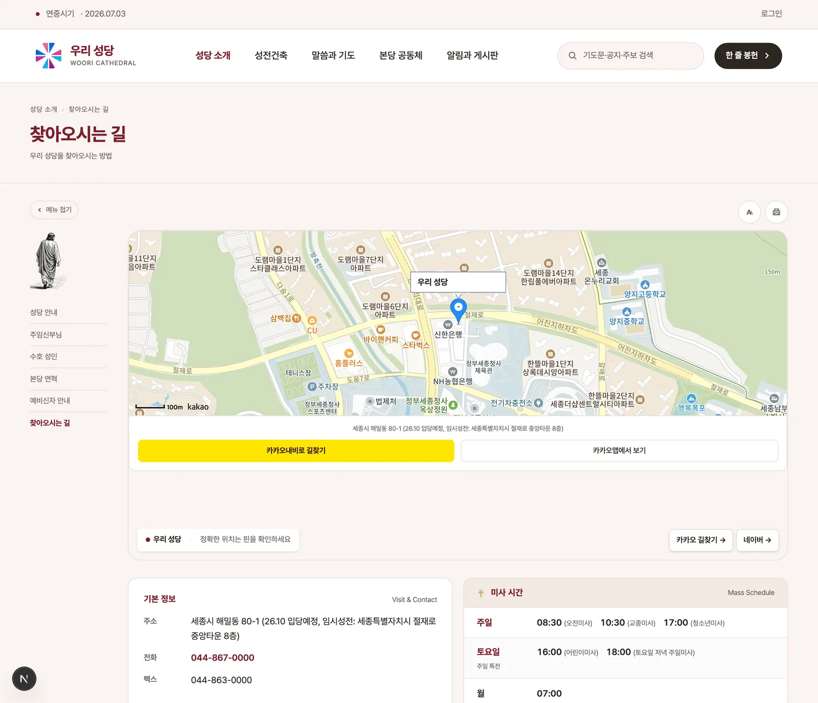
Task: Click phone number 044-867-0000
Action: [222, 658]
